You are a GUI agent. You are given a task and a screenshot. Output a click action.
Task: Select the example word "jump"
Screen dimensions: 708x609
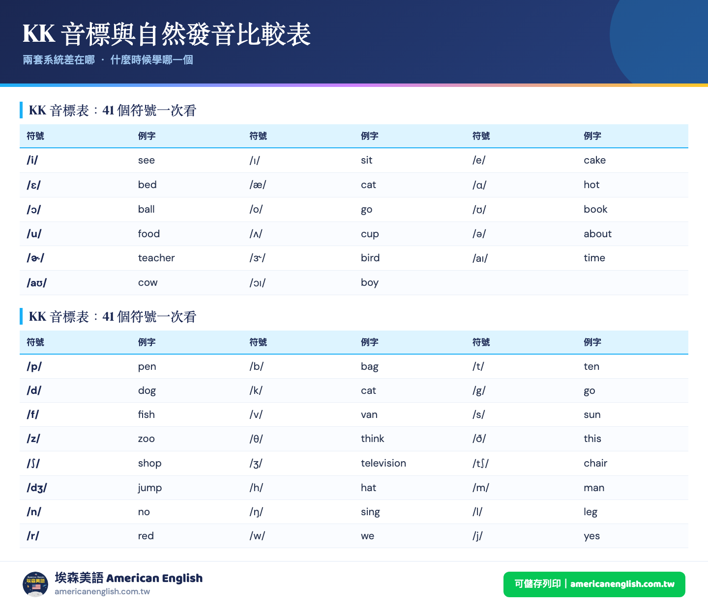(150, 488)
